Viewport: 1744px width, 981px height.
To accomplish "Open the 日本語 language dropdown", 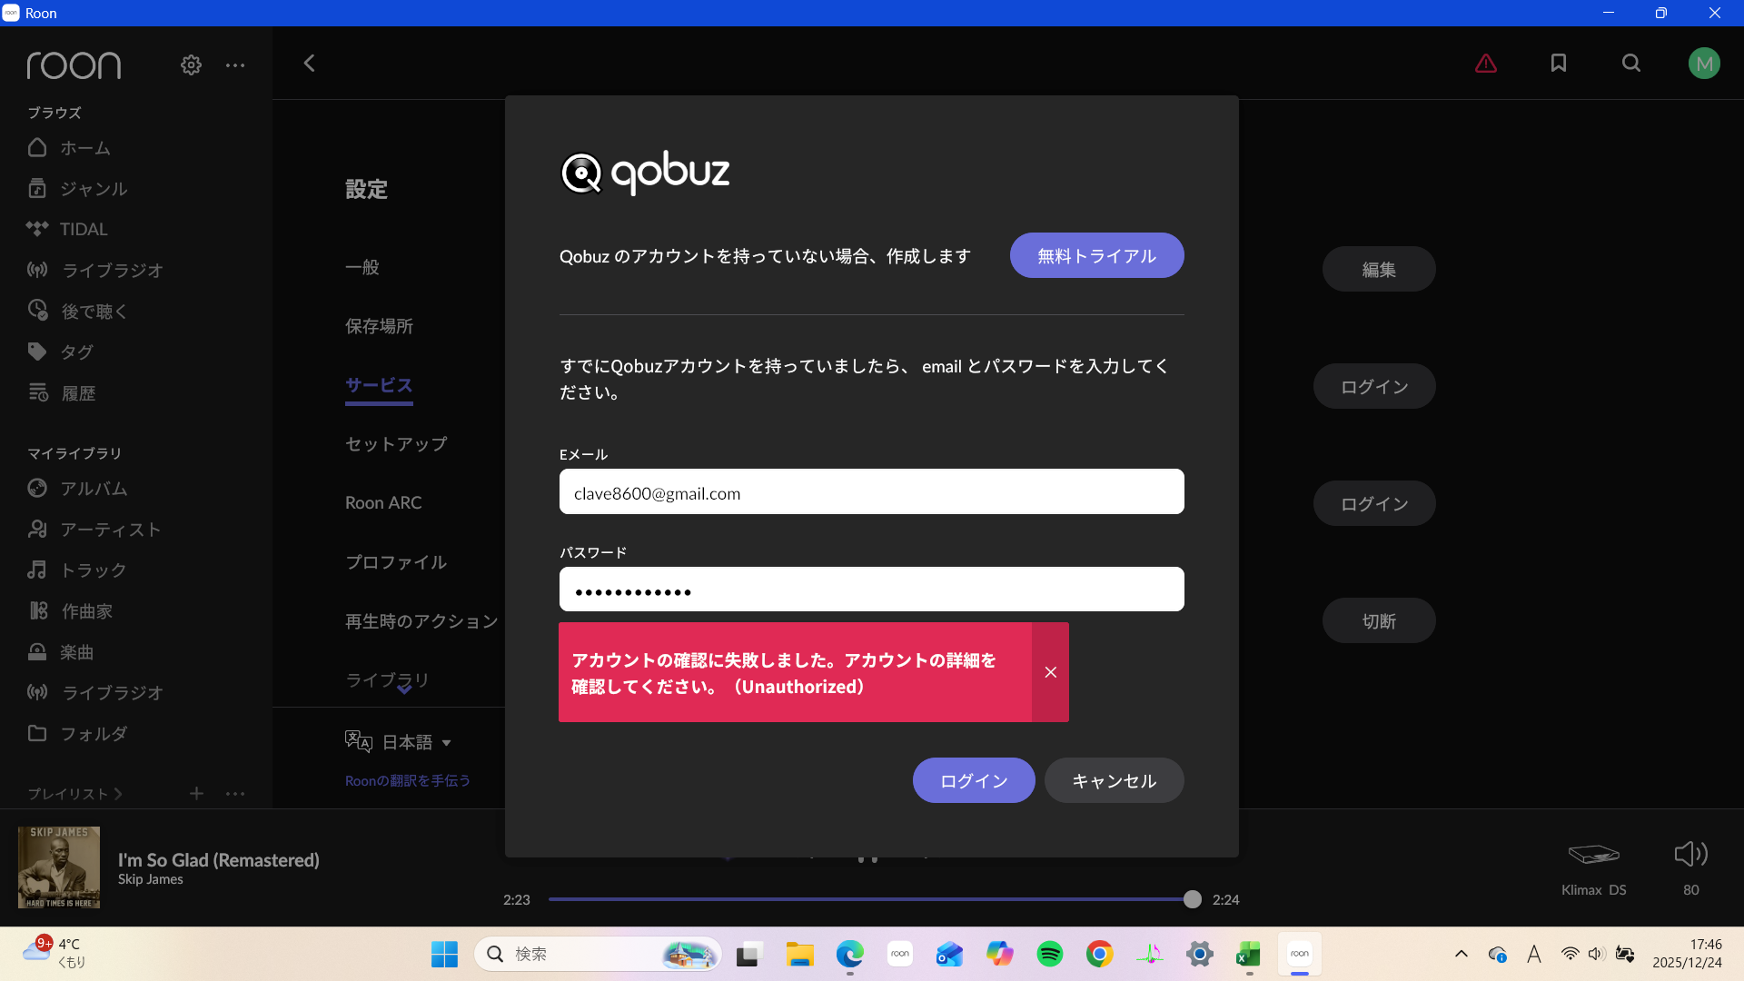I will [416, 742].
